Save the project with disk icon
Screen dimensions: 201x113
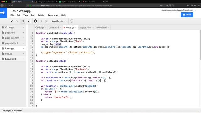[x=29, y=21]
